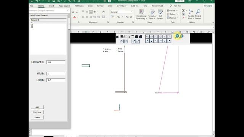244x137 pixels.
Task: Align text to the right
Action: pos(91,17)
